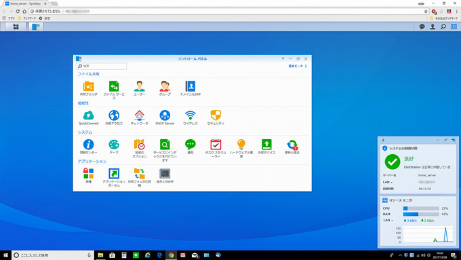Click the Windows taskbar search box
The width and height of the screenshot is (461, 260).
[53, 255]
